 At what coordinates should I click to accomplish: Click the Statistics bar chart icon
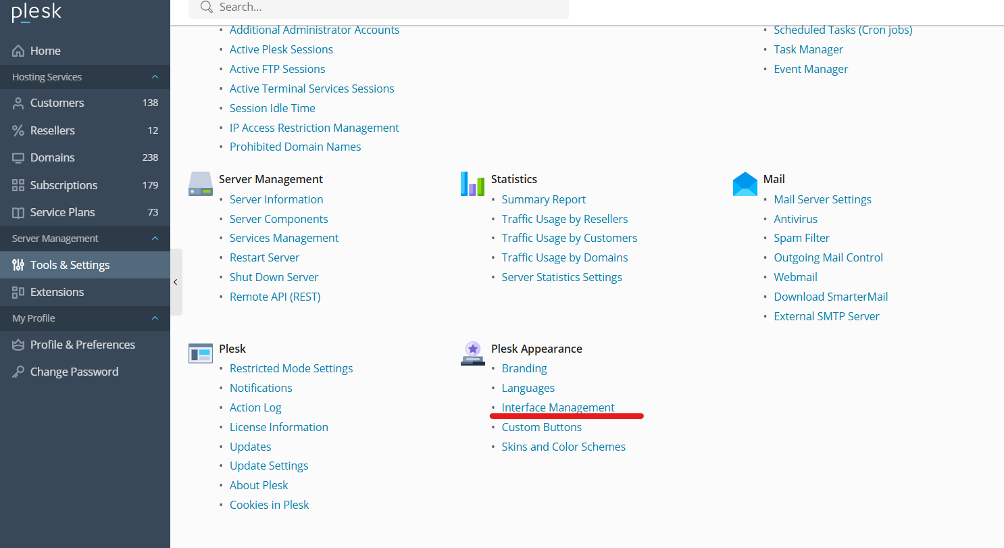[473, 184]
